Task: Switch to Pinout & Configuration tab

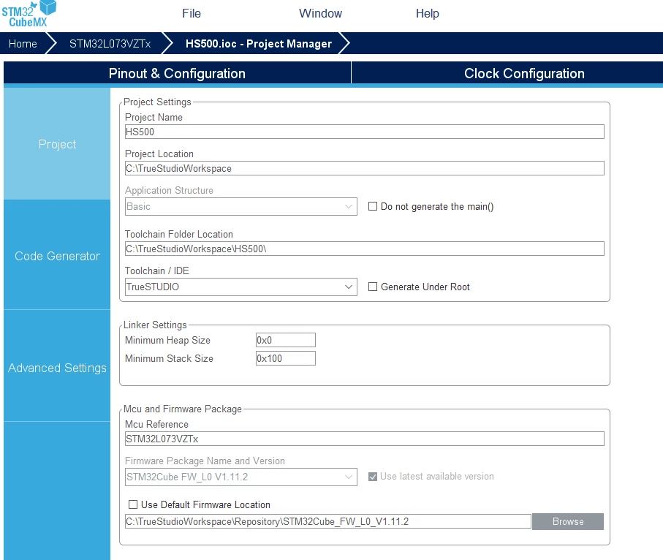Action: 177,73
